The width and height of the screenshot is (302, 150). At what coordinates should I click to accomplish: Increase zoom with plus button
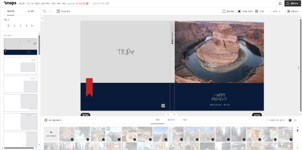coord(280,11)
